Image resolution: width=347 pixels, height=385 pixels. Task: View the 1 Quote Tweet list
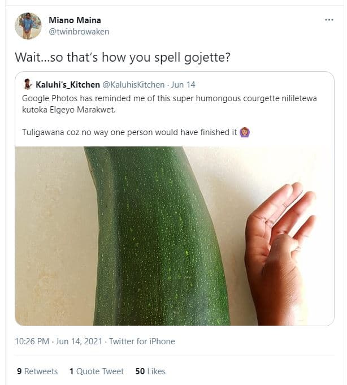click(97, 371)
